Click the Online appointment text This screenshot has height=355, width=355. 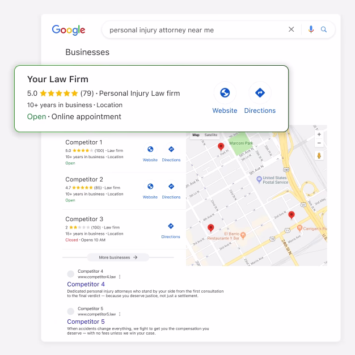coord(86,117)
